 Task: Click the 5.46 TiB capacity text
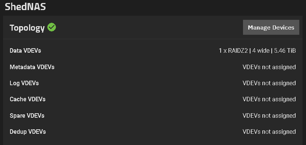[285, 51]
